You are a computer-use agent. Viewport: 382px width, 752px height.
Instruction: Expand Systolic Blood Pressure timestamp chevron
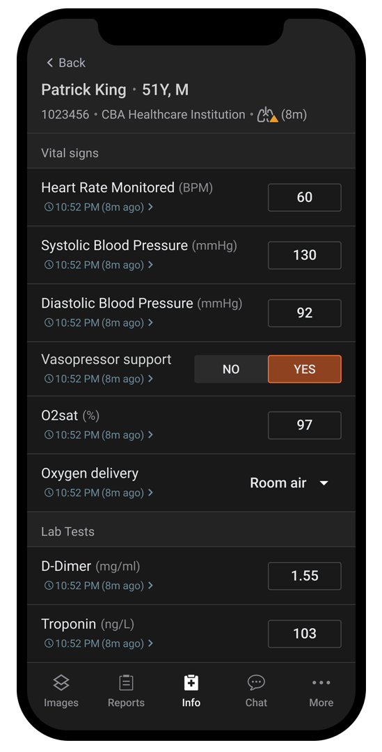click(150, 265)
